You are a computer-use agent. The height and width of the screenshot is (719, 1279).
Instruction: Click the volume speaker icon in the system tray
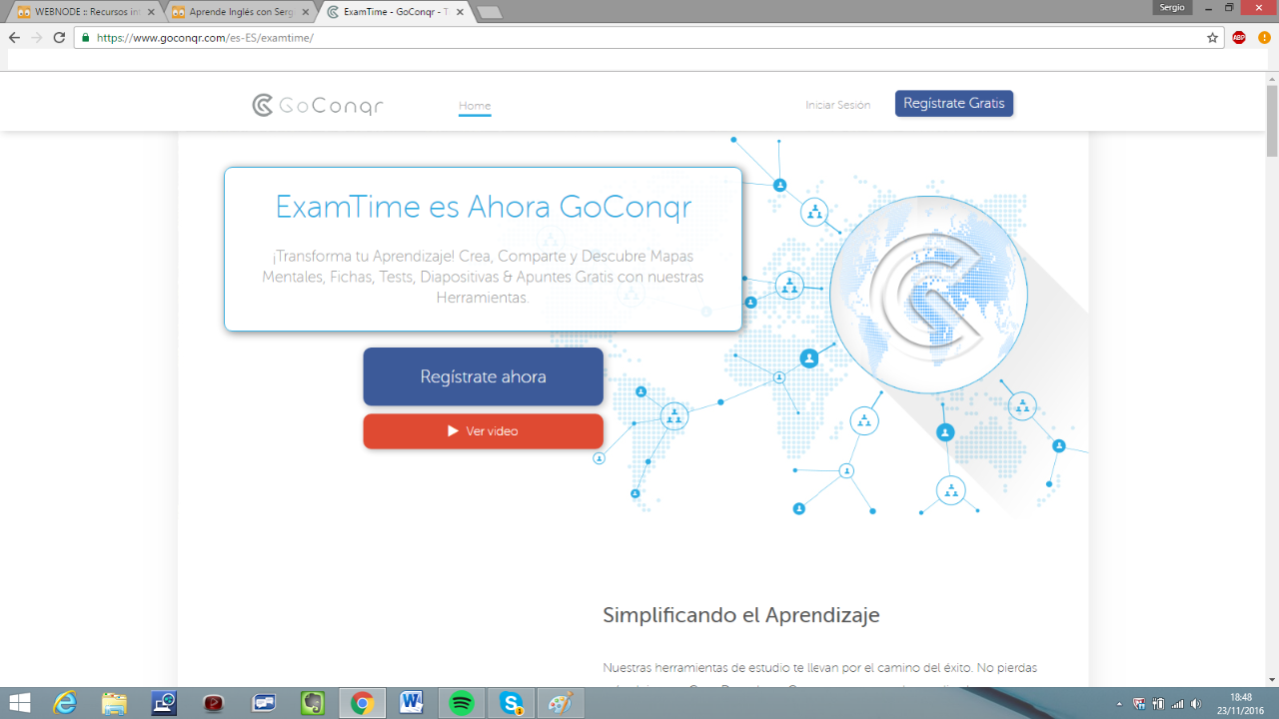tap(1196, 704)
